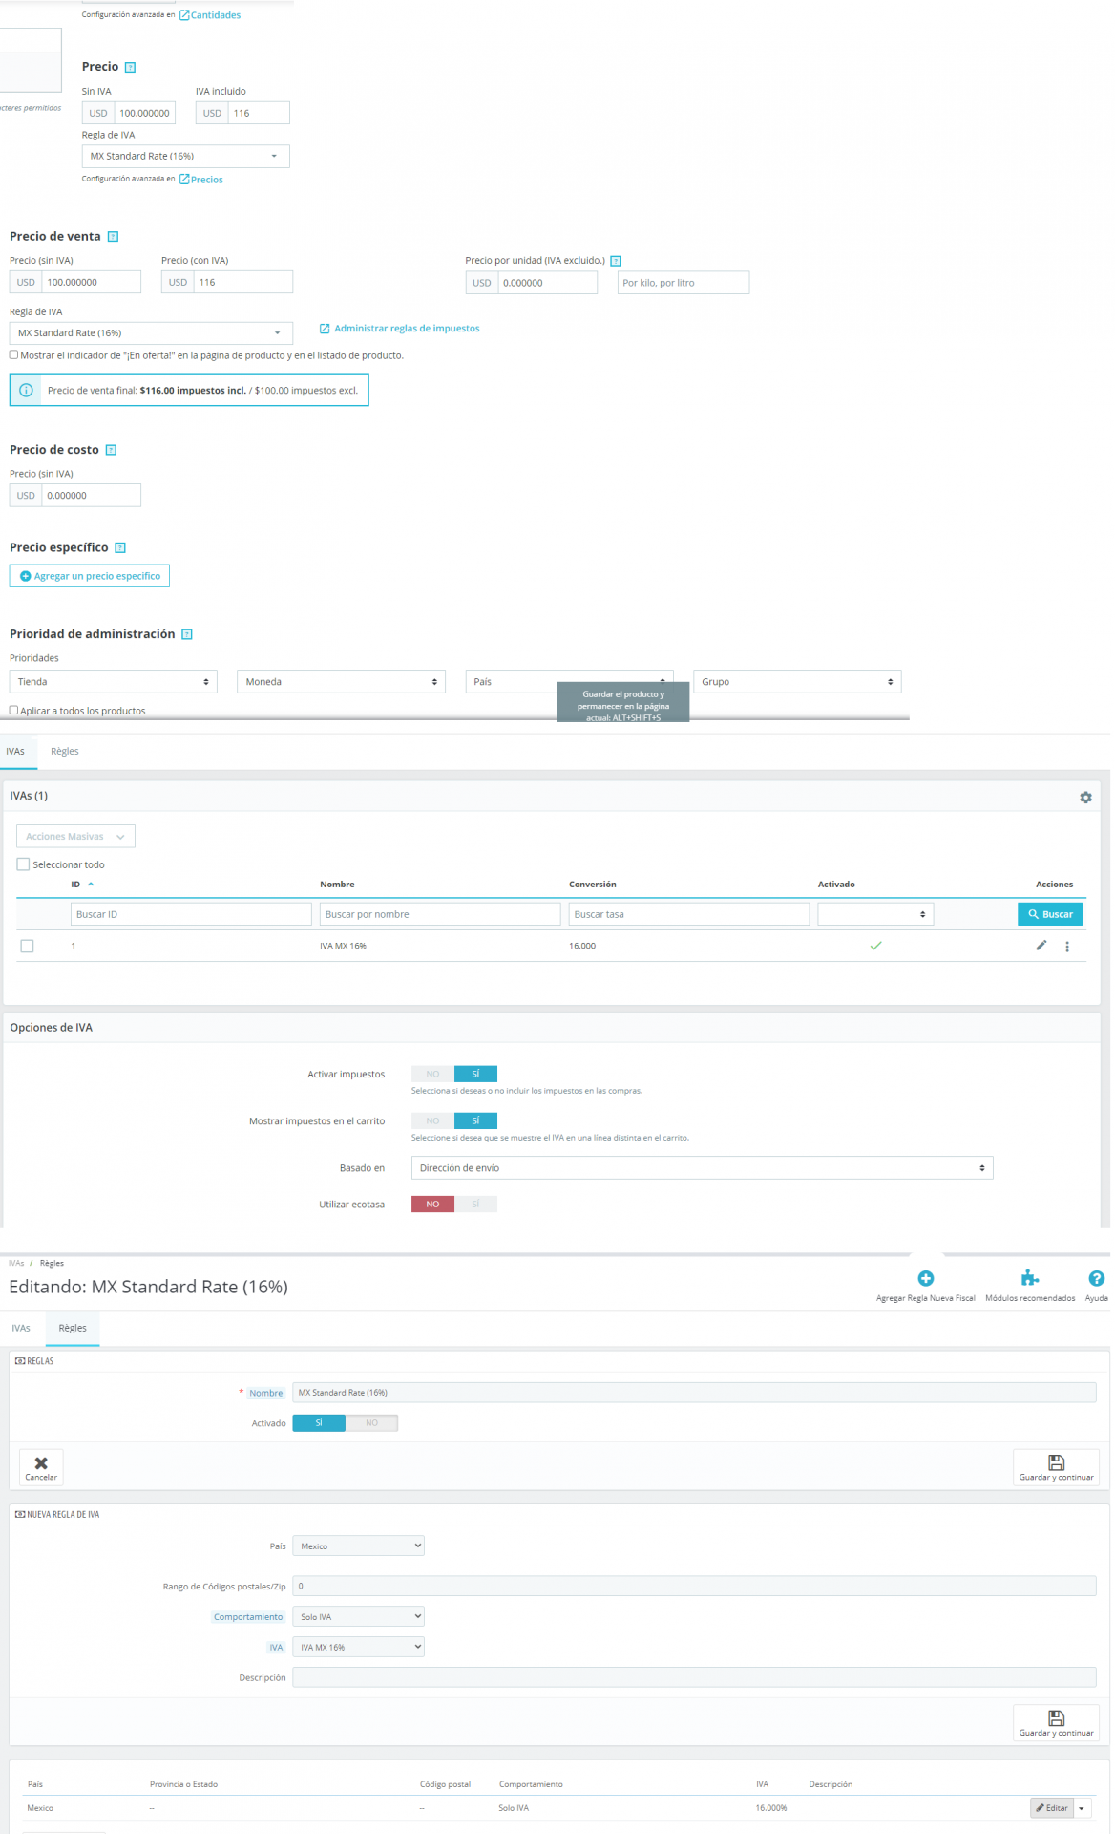The height and width of the screenshot is (1834, 1115).
Task: Click the Editar button for the Mexico row
Action: coord(1052,1807)
